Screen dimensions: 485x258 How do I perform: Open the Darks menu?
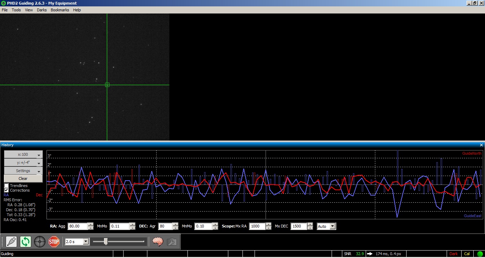(42, 10)
